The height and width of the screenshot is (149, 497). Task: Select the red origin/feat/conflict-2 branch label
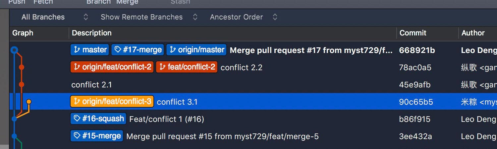pyautogui.click(x=112, y=67)
